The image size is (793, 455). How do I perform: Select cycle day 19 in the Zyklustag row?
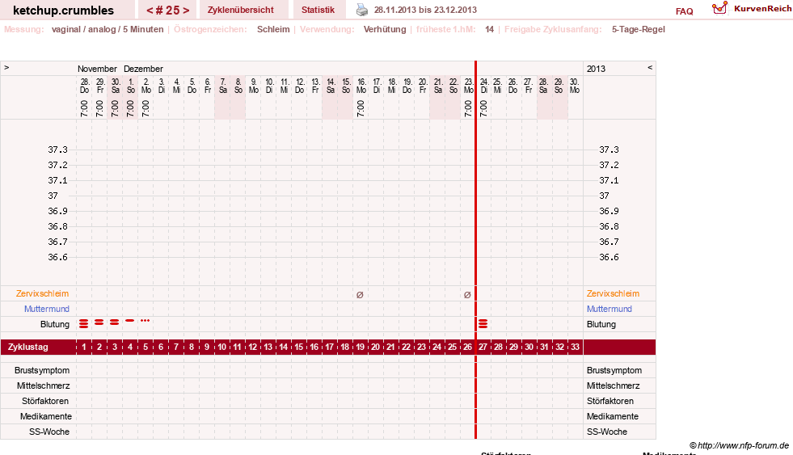(x=360, y=347)
